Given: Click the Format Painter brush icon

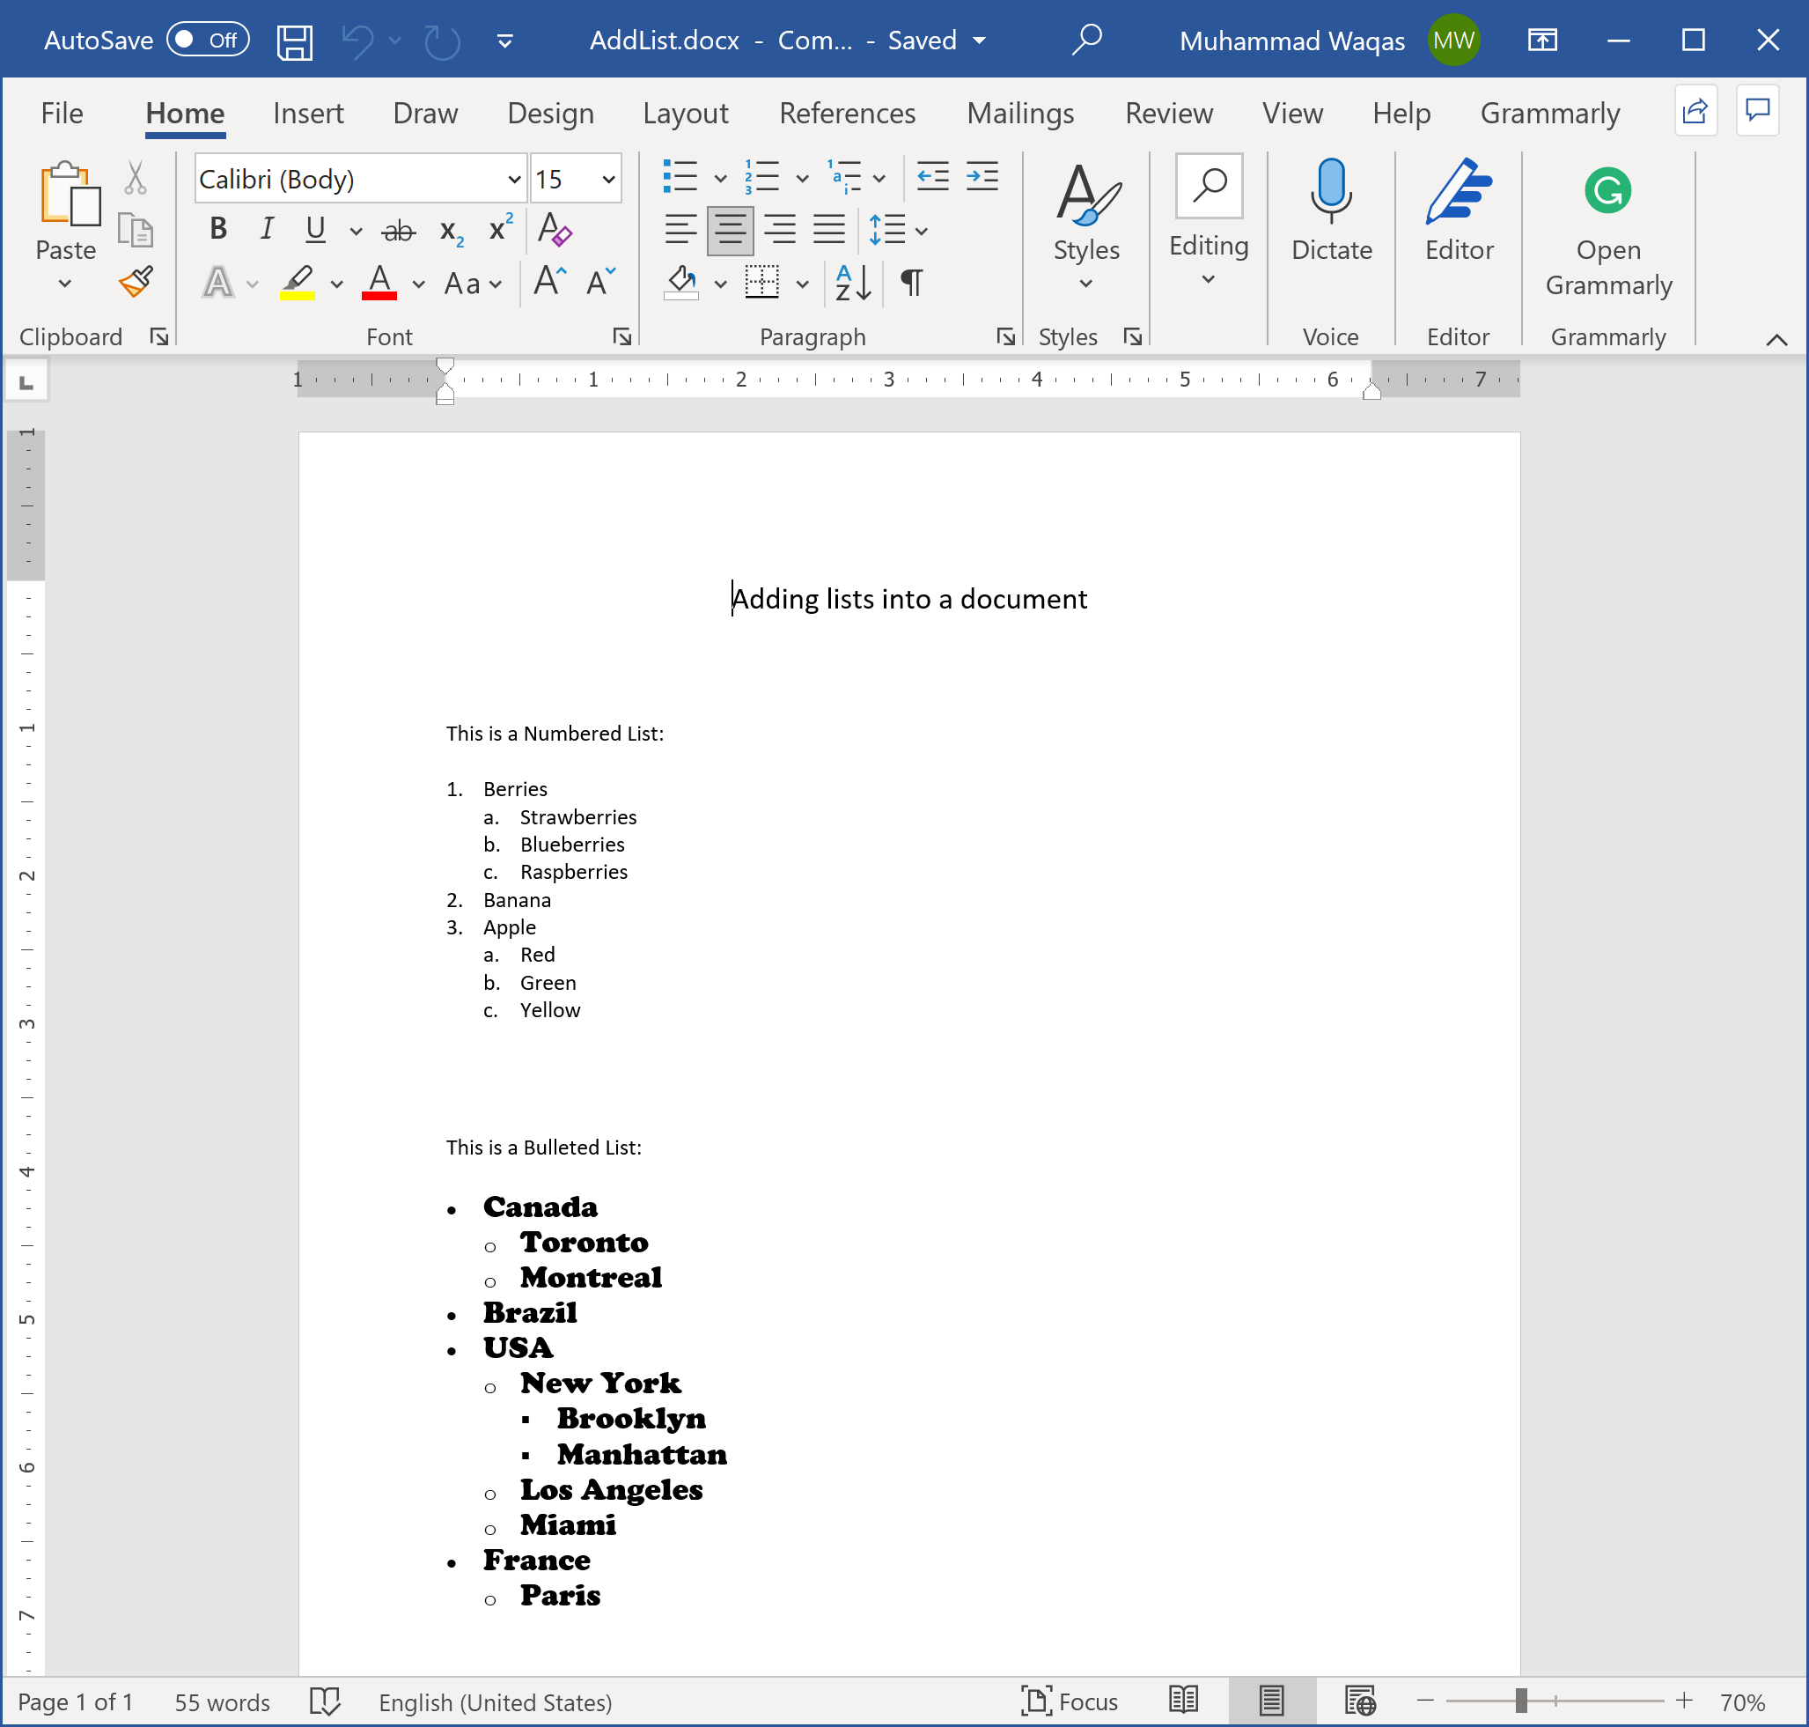Looking at the screenshot, I should tap(136, 282).
